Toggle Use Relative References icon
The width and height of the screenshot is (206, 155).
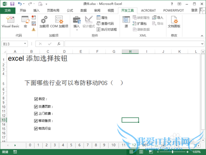pos(34,23)
